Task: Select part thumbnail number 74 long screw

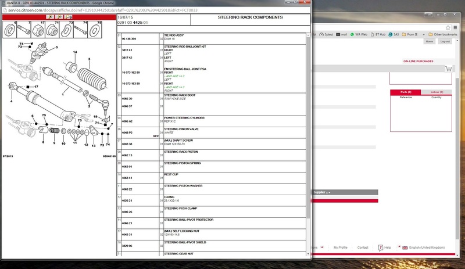Action: click(81, 30)
